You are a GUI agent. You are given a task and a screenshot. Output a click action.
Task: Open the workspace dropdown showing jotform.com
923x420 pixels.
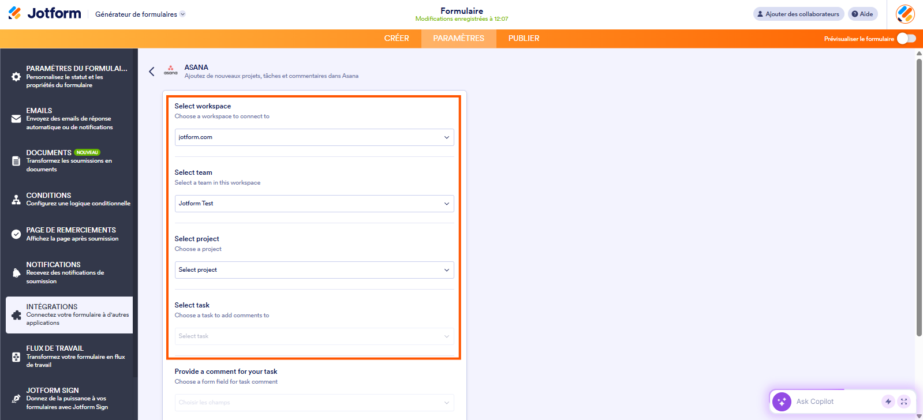click(x=314, y=137)
